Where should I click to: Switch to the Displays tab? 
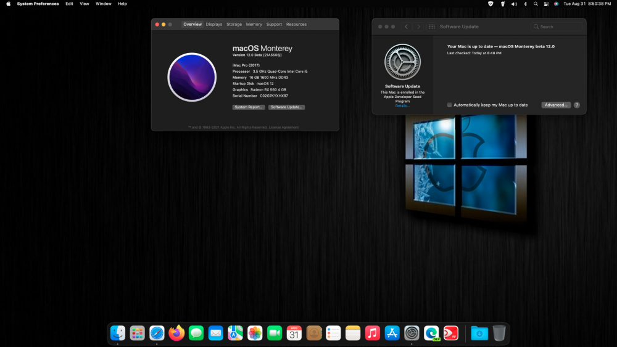[x=214, y=25]
